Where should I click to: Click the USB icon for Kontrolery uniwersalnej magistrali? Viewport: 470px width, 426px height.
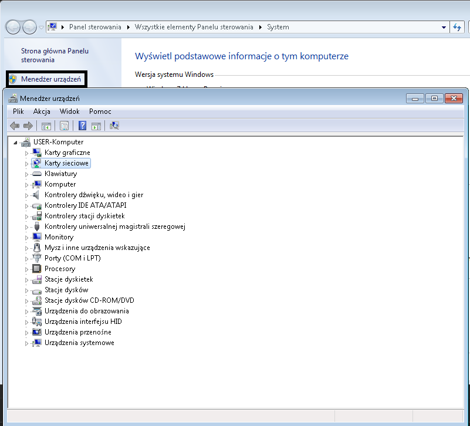coord(37,226)
